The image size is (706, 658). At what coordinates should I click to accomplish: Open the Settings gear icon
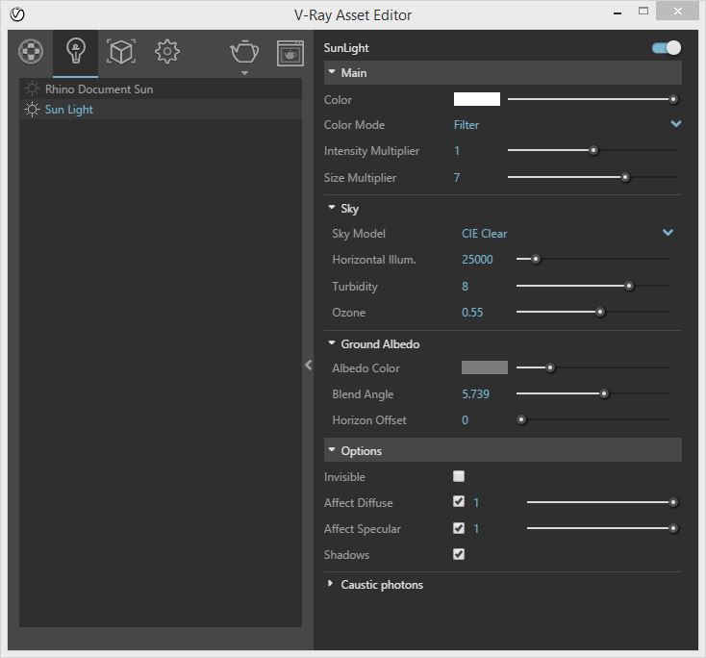tap(167, 52)
